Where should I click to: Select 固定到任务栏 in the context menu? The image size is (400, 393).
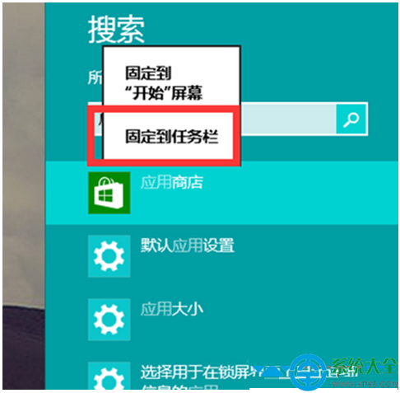pyautogui.click(x=171, y=137)
